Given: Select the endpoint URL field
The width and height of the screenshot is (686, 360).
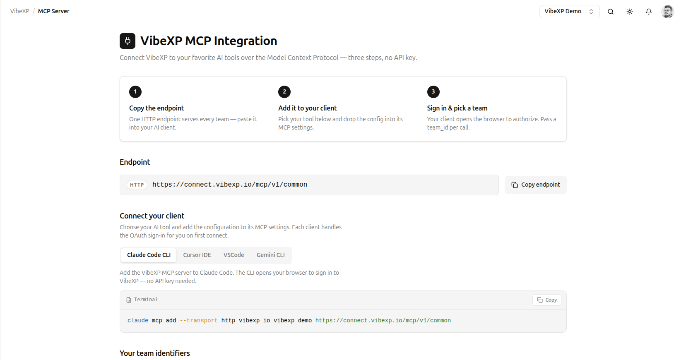Looking at the screenshot, I should tap(309, 185).
